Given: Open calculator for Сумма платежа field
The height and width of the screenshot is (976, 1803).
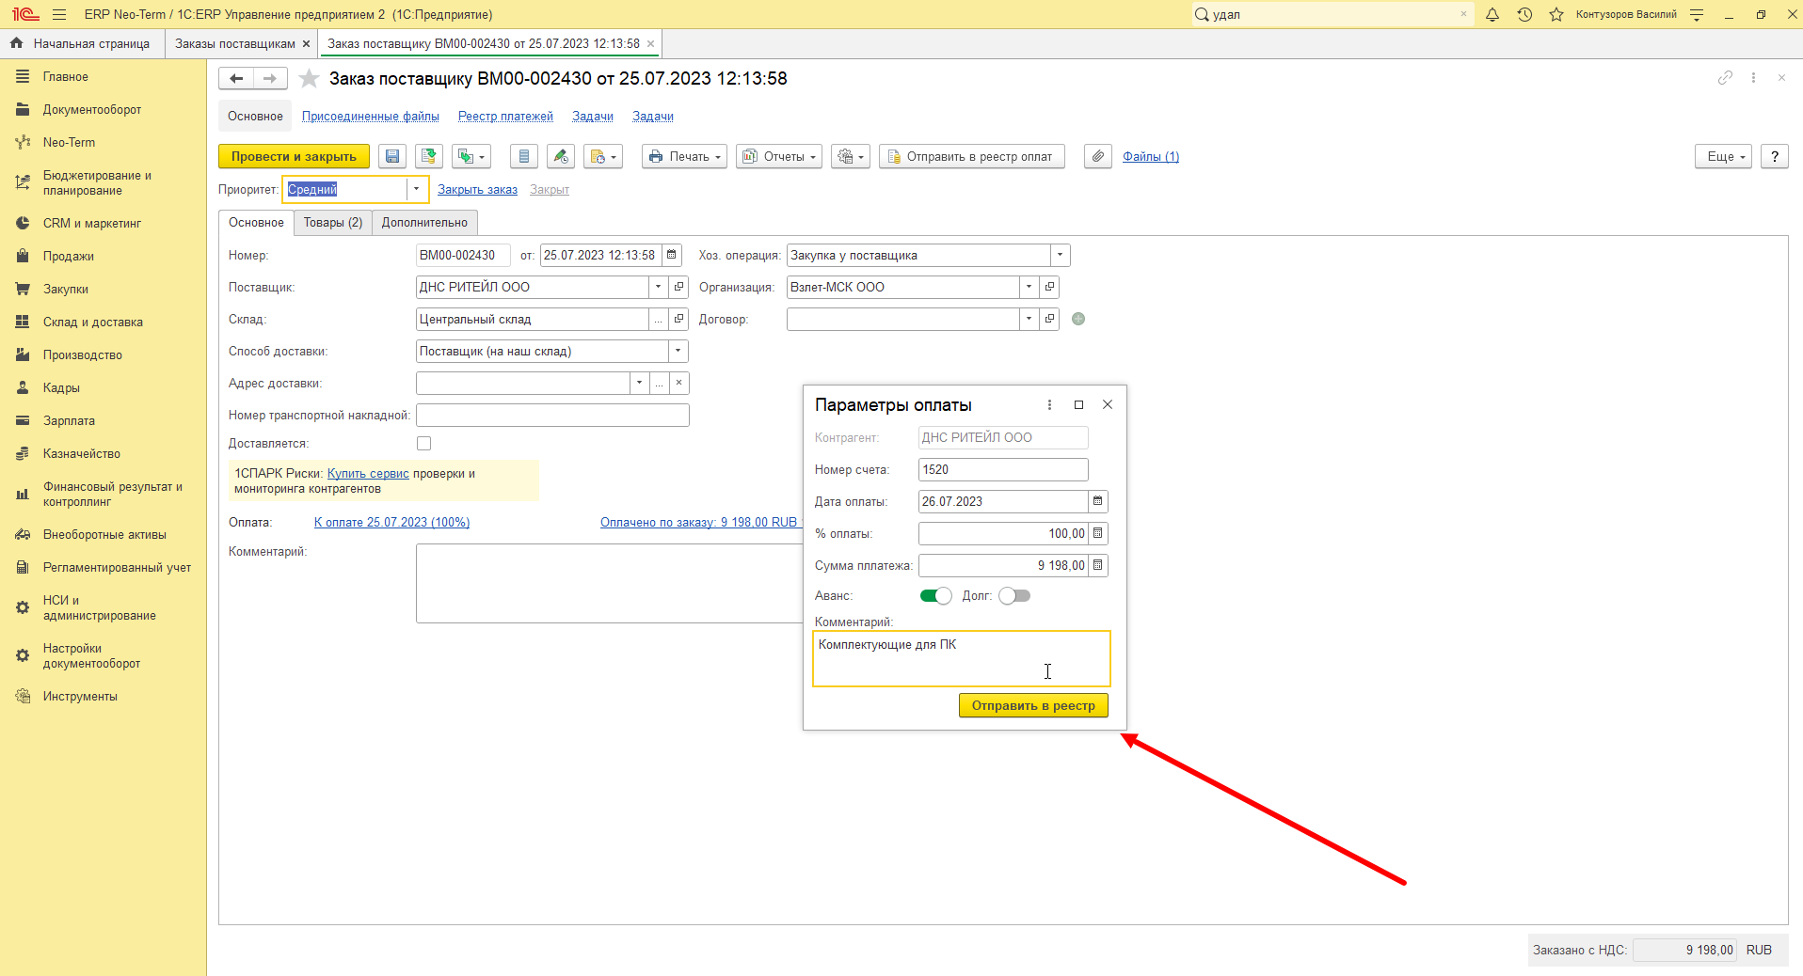Looking at the screenshot, I should 1098,565.
